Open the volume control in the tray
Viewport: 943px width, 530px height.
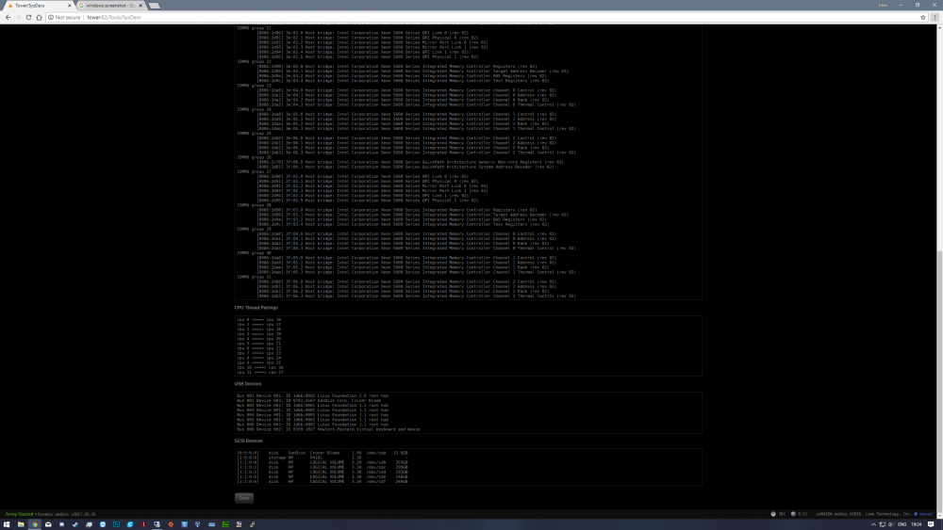[x=891, y=524]
